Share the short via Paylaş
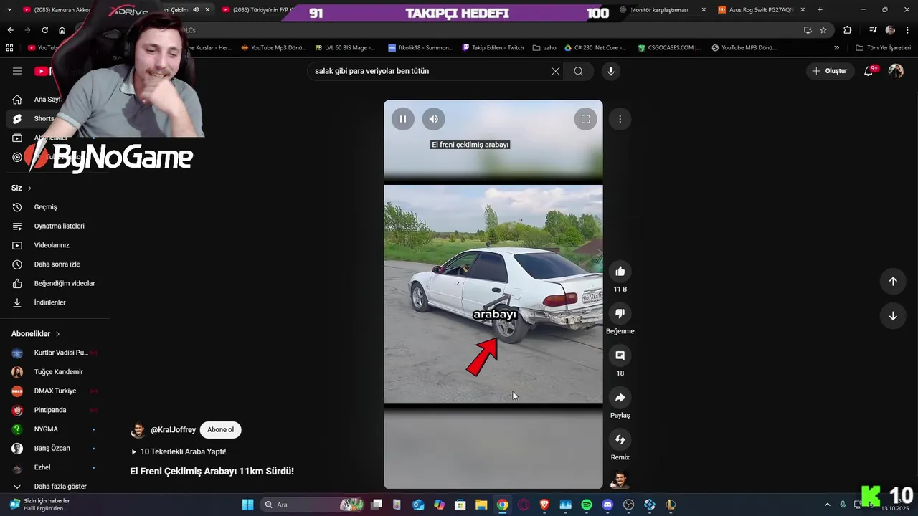 click(620, 398)
